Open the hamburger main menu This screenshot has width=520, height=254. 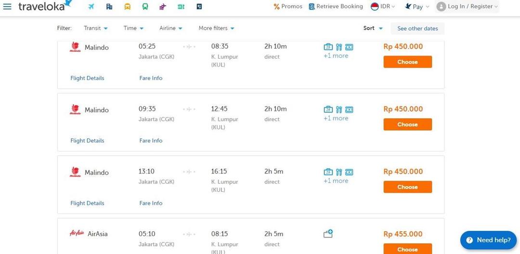(7, 7)
